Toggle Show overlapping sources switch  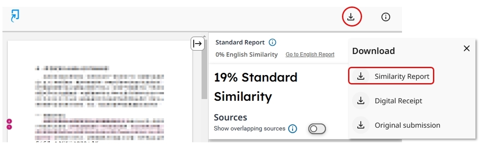[317, 129]
